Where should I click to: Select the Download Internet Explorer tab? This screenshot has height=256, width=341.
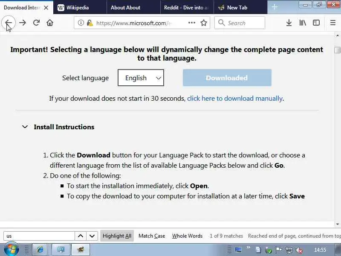click(x=22, y=8)
